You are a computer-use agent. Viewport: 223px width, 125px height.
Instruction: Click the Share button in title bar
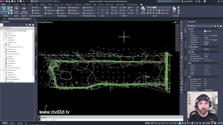pos(57,1)
